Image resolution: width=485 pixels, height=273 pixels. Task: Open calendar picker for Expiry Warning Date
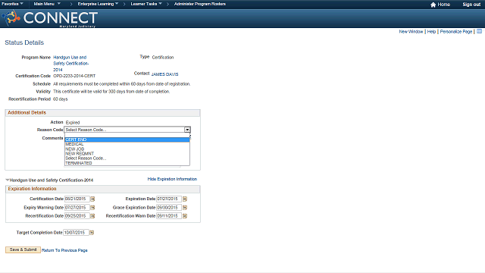[92, 207]
